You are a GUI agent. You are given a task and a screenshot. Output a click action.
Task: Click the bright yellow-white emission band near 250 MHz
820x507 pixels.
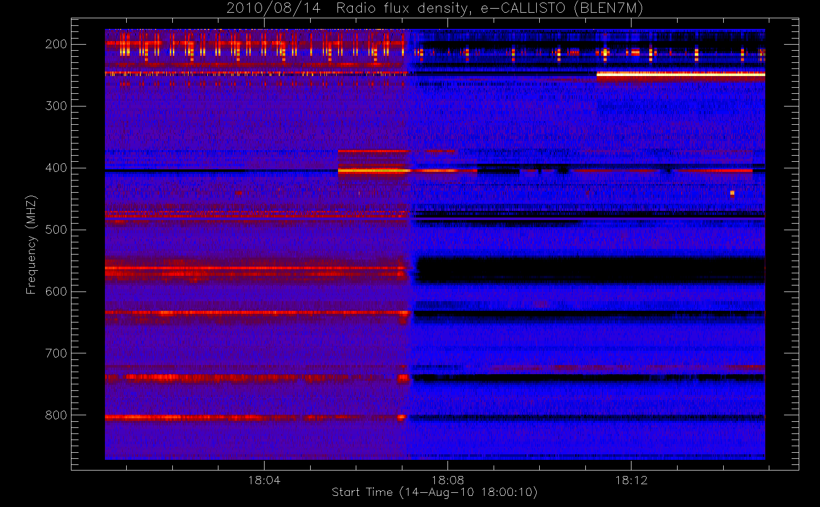click(681, 75)
